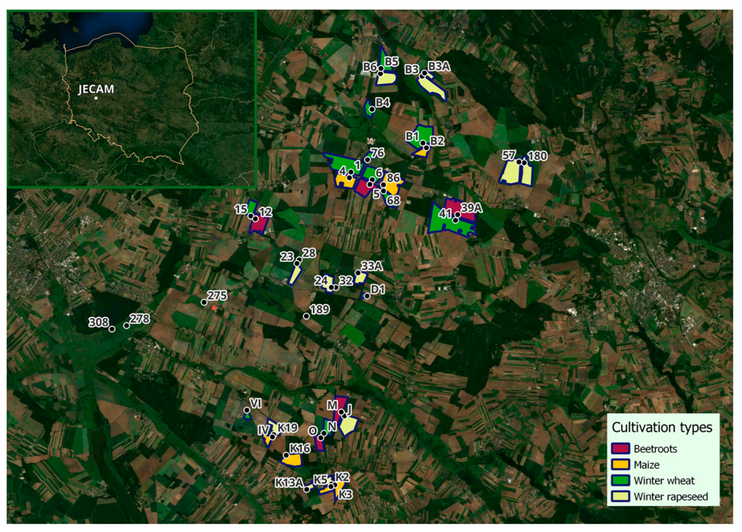Click the JECAM location dot on inset map
This screenshot has width=742, height=532.
pyautogui.click(x=96, y=98)
